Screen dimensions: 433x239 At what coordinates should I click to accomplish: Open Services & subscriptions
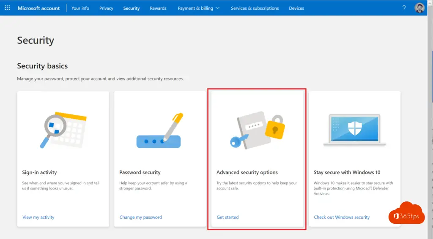255,8
